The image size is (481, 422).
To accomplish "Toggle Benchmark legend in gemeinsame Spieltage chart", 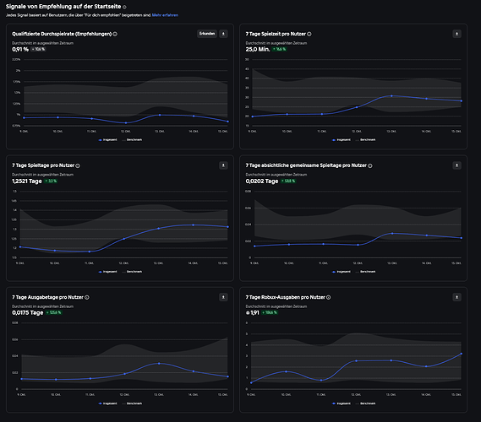I will coord(366,272).
